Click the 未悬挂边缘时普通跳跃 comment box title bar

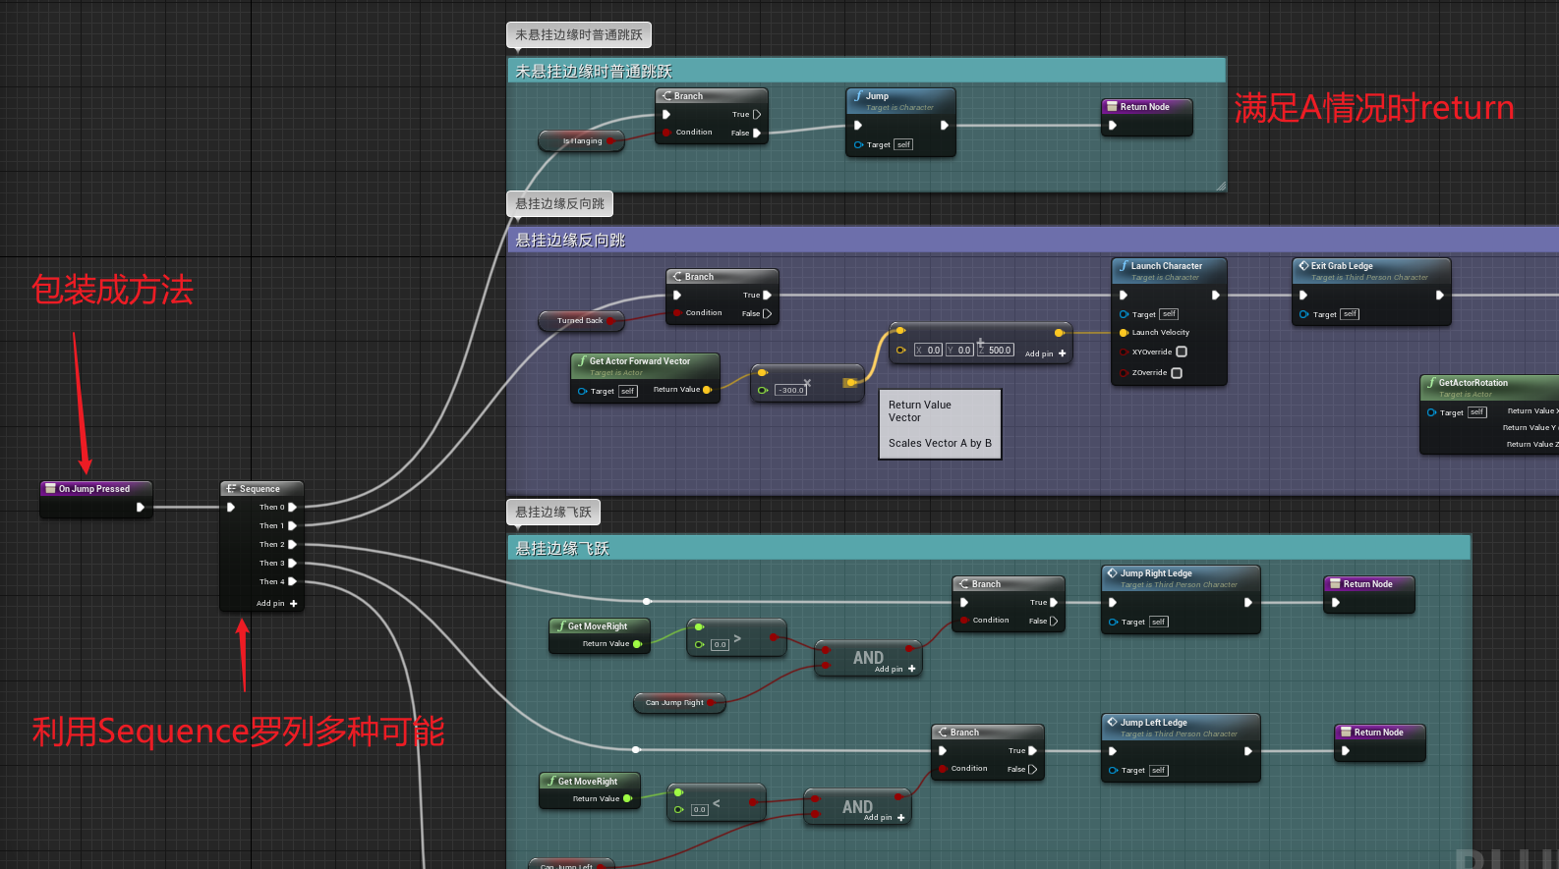(x=867, y=71)
